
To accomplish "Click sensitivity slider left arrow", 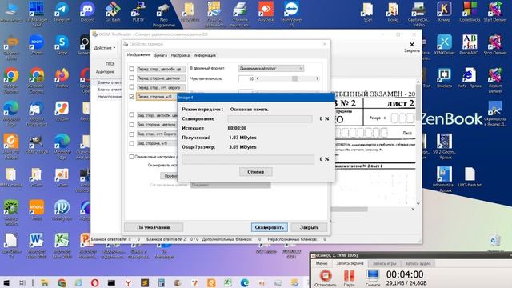I will click(x=258, y=78).
